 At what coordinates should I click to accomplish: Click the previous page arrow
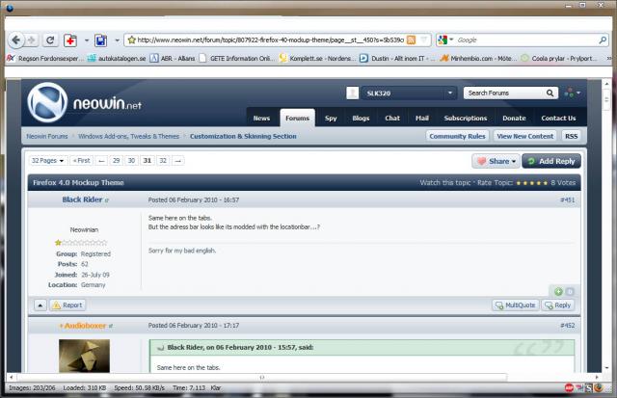(101, 161)
